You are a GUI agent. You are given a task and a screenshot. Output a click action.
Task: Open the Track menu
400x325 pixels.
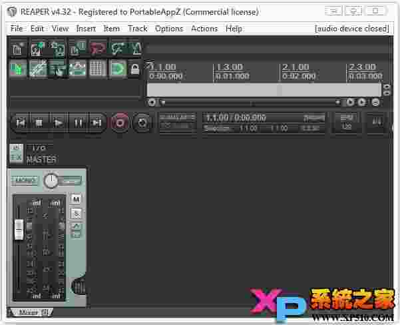pos(138,29)
